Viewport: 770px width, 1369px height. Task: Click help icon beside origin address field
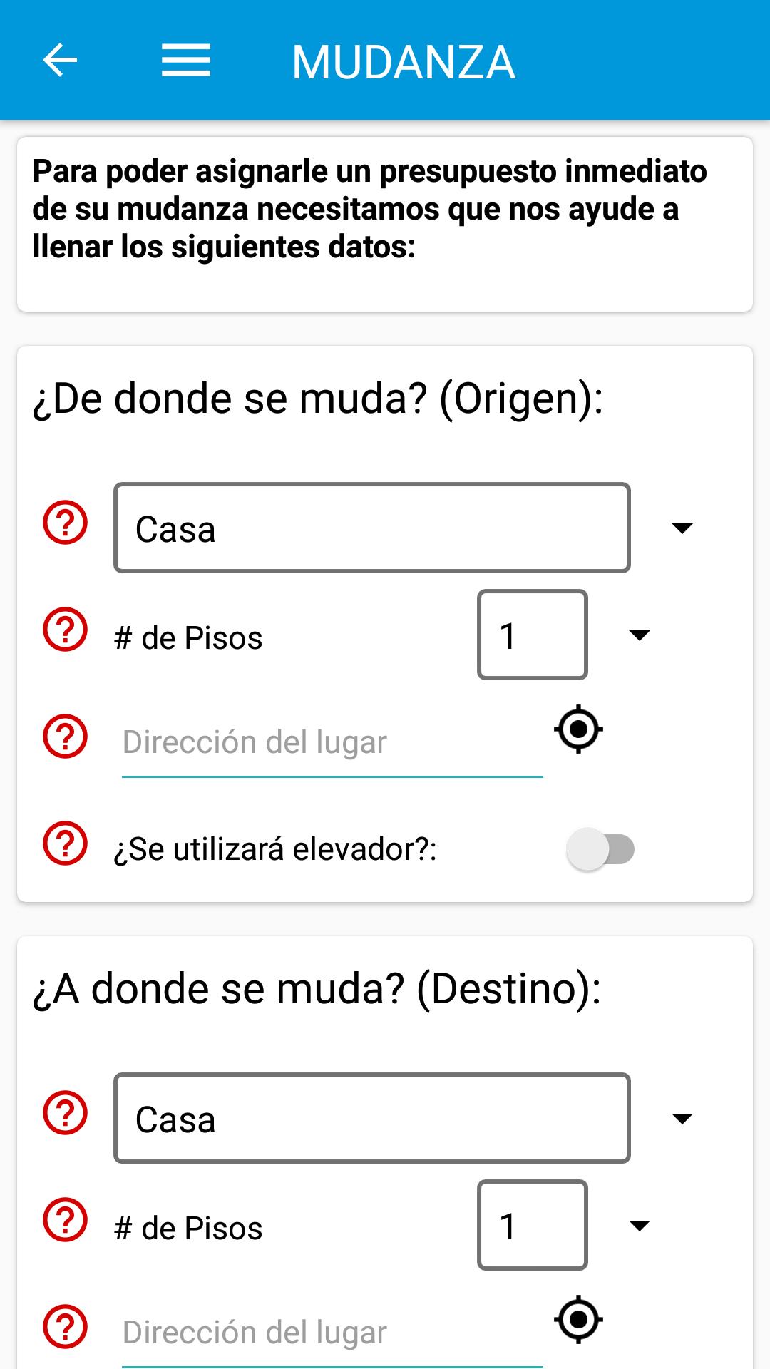click(66, 737)
